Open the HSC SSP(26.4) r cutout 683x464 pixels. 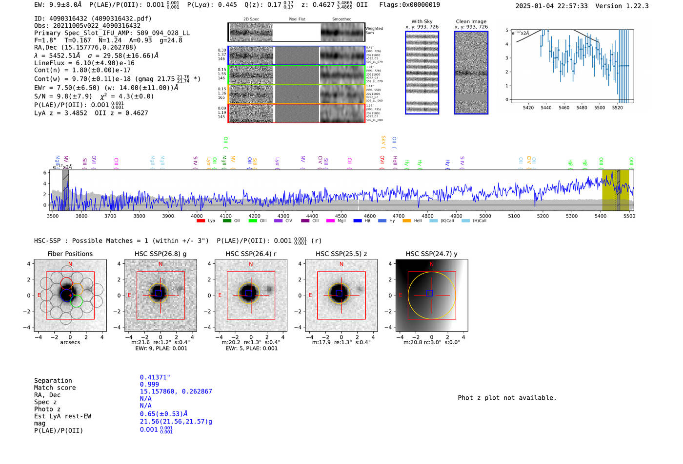(x=251, y=296)
